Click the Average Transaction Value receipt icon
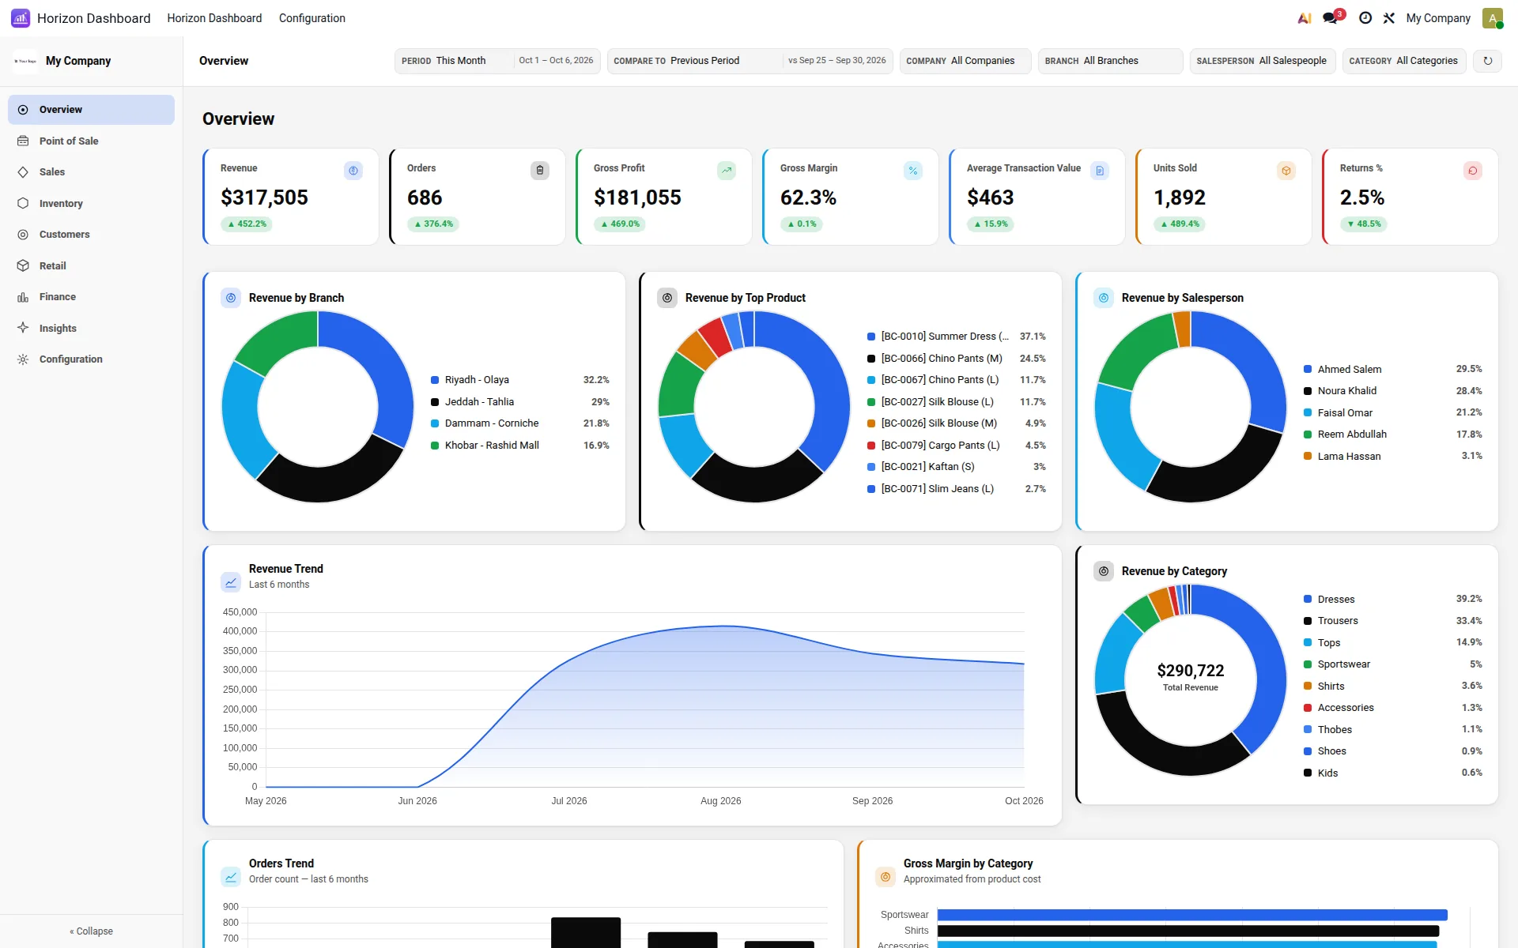The height and width of the screenshot is (948, 1518). point(1100,171)
